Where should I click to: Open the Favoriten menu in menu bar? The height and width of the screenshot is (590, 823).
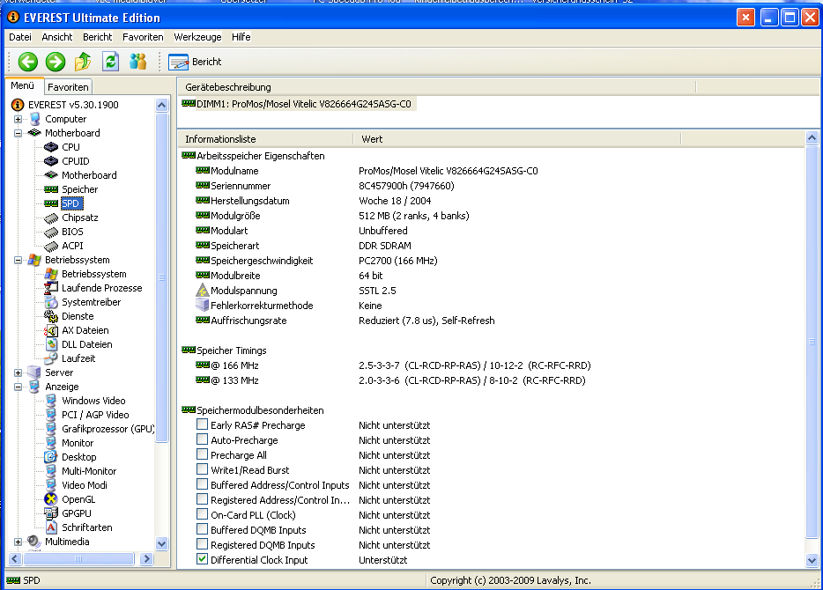coord(143,37)
